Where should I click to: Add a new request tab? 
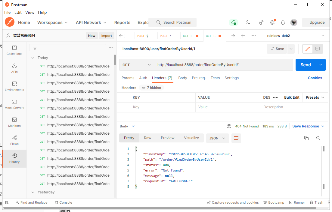coord(243,36)
